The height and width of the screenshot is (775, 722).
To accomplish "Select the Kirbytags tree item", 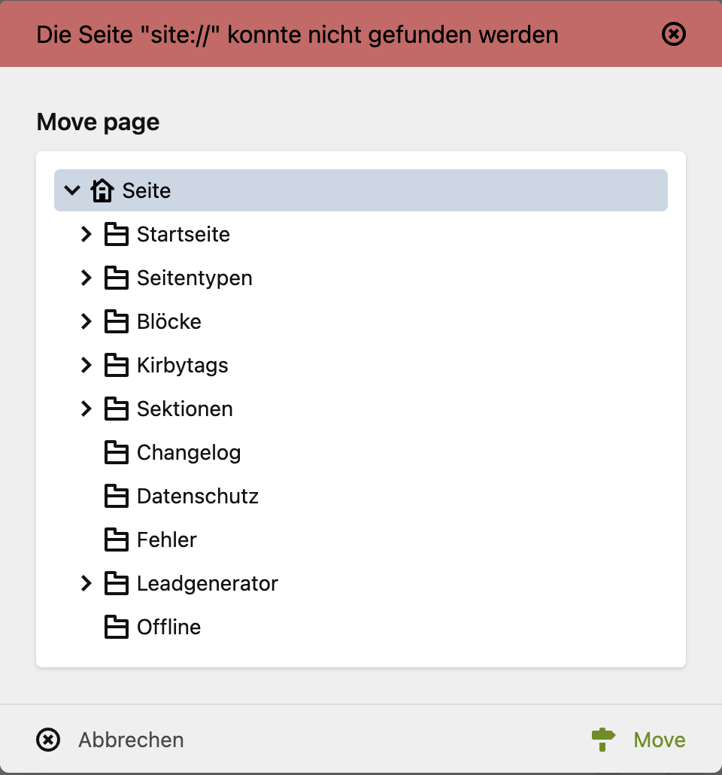I will 182,365.
